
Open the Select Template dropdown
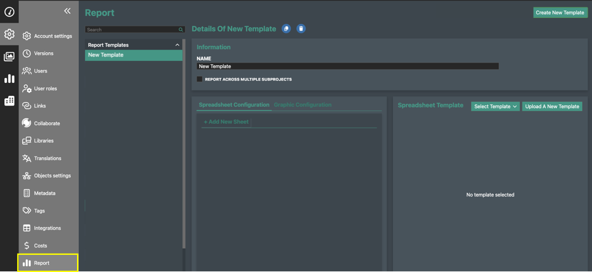[x=495, y=106]
